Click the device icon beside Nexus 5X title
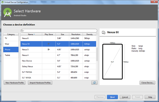159x102 pixels. click(103, 33)
